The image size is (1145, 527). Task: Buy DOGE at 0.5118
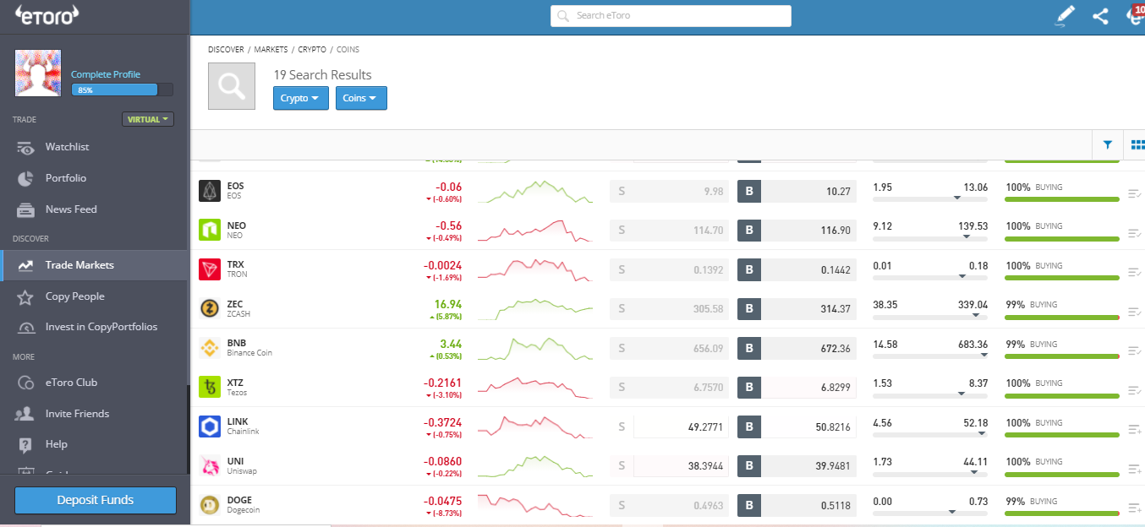(x=797, y=505)
